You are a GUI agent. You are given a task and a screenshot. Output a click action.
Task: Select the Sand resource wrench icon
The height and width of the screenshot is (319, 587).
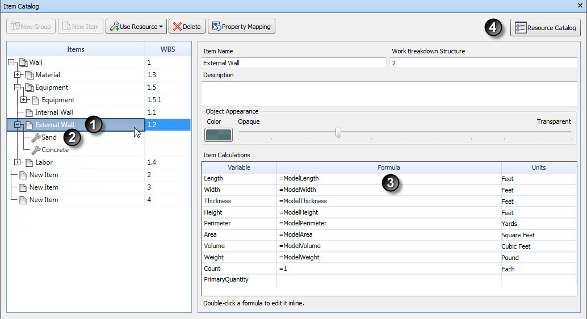click(36, 137)
